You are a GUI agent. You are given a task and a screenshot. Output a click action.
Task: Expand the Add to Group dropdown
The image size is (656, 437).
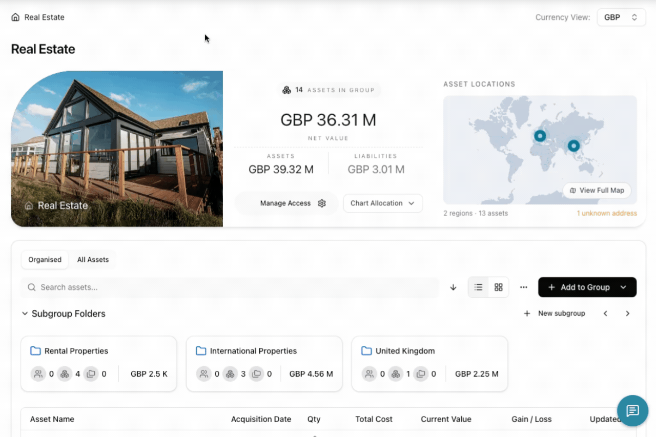pos(623,287)
